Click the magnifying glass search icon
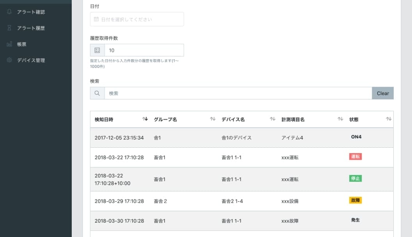 click(x=97, y=93)
